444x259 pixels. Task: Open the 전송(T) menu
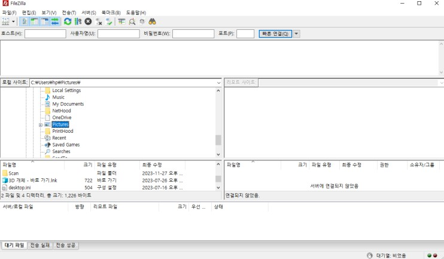click(69, 13)
